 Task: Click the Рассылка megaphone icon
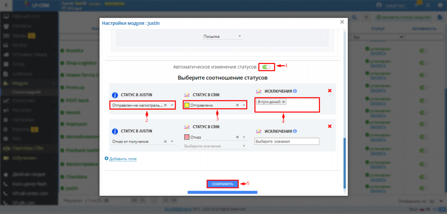pyautogui.click(x=5, y=110)
